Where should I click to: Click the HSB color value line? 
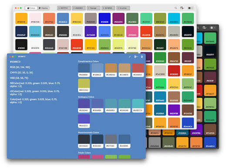pos(19,78)
